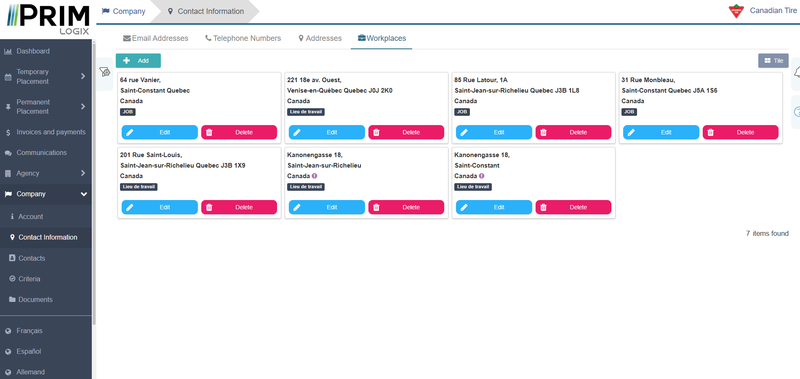Add a new workplace
The image size is (800, 379).
click(138, 61)
